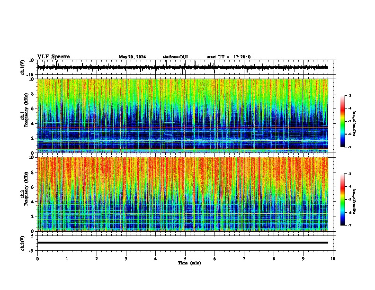
Task: Click the "Time (min)" axis title
Action: (189, 263)
